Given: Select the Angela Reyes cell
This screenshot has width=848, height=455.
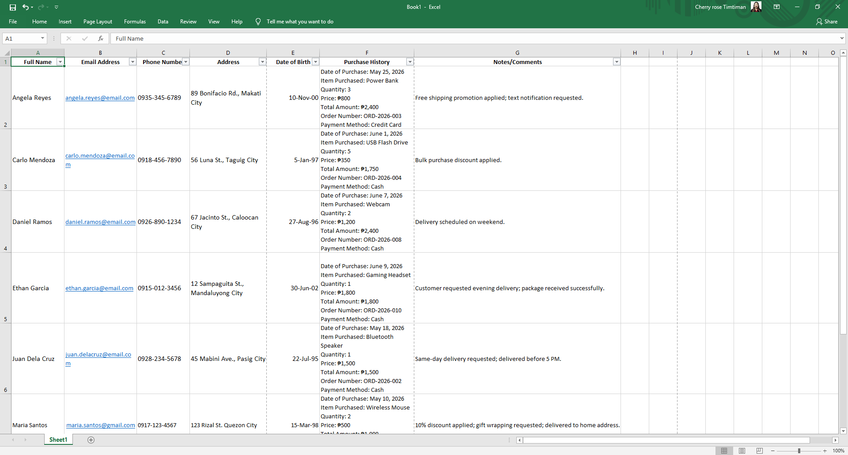Looking at the screenshot, I should (38, 98).
